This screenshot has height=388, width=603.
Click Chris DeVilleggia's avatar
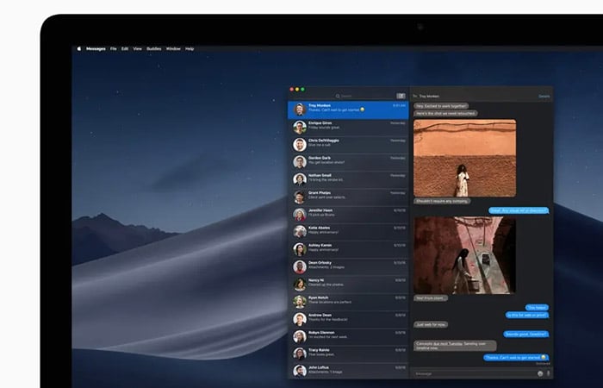point(300,145)
